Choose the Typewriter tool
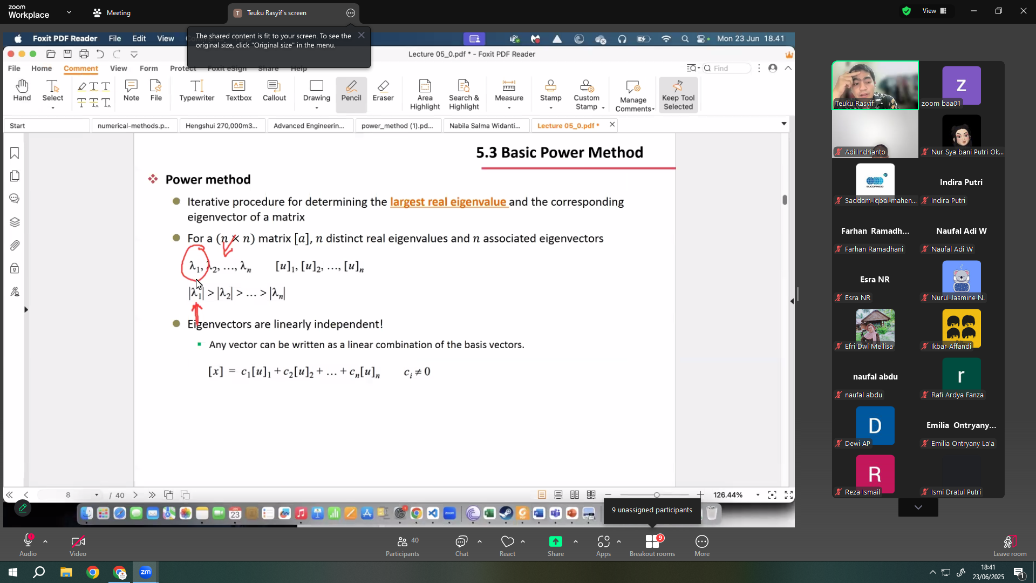 [197, 91]
